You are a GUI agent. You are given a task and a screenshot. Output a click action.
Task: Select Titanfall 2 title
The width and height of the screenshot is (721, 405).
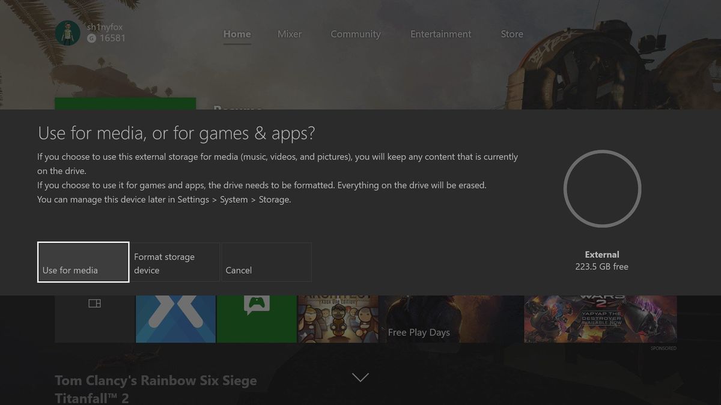92,398
